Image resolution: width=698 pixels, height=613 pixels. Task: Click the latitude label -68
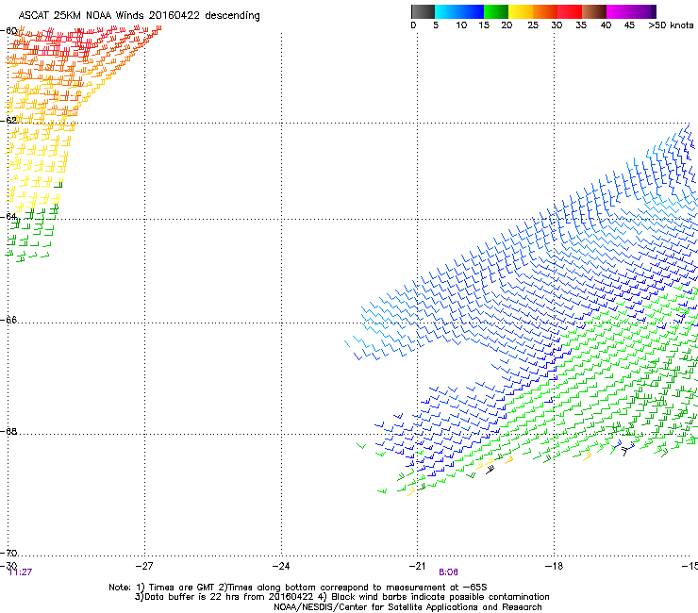(8, 432)
